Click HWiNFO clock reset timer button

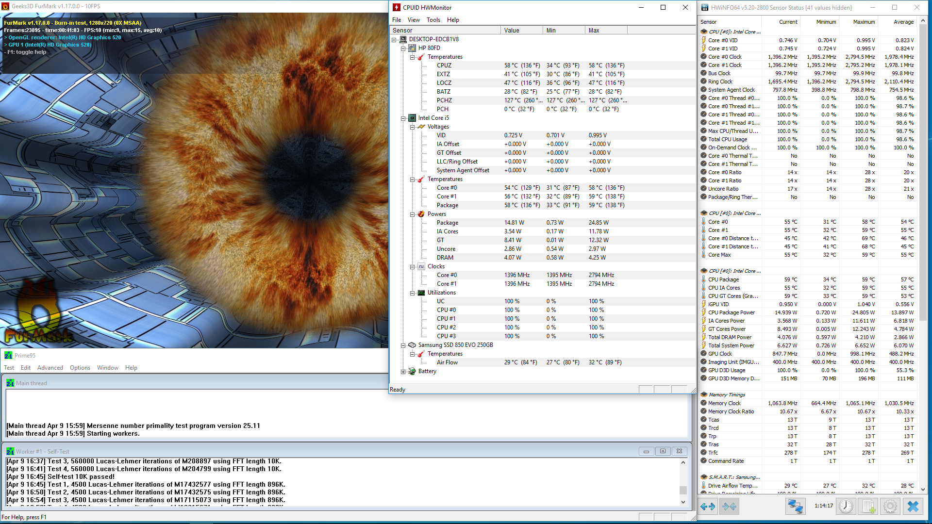pyautogui.click(x=846, y=506)
